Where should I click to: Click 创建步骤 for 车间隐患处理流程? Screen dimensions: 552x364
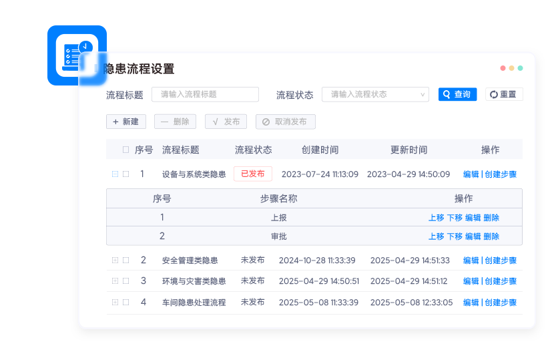coord(501,303)
